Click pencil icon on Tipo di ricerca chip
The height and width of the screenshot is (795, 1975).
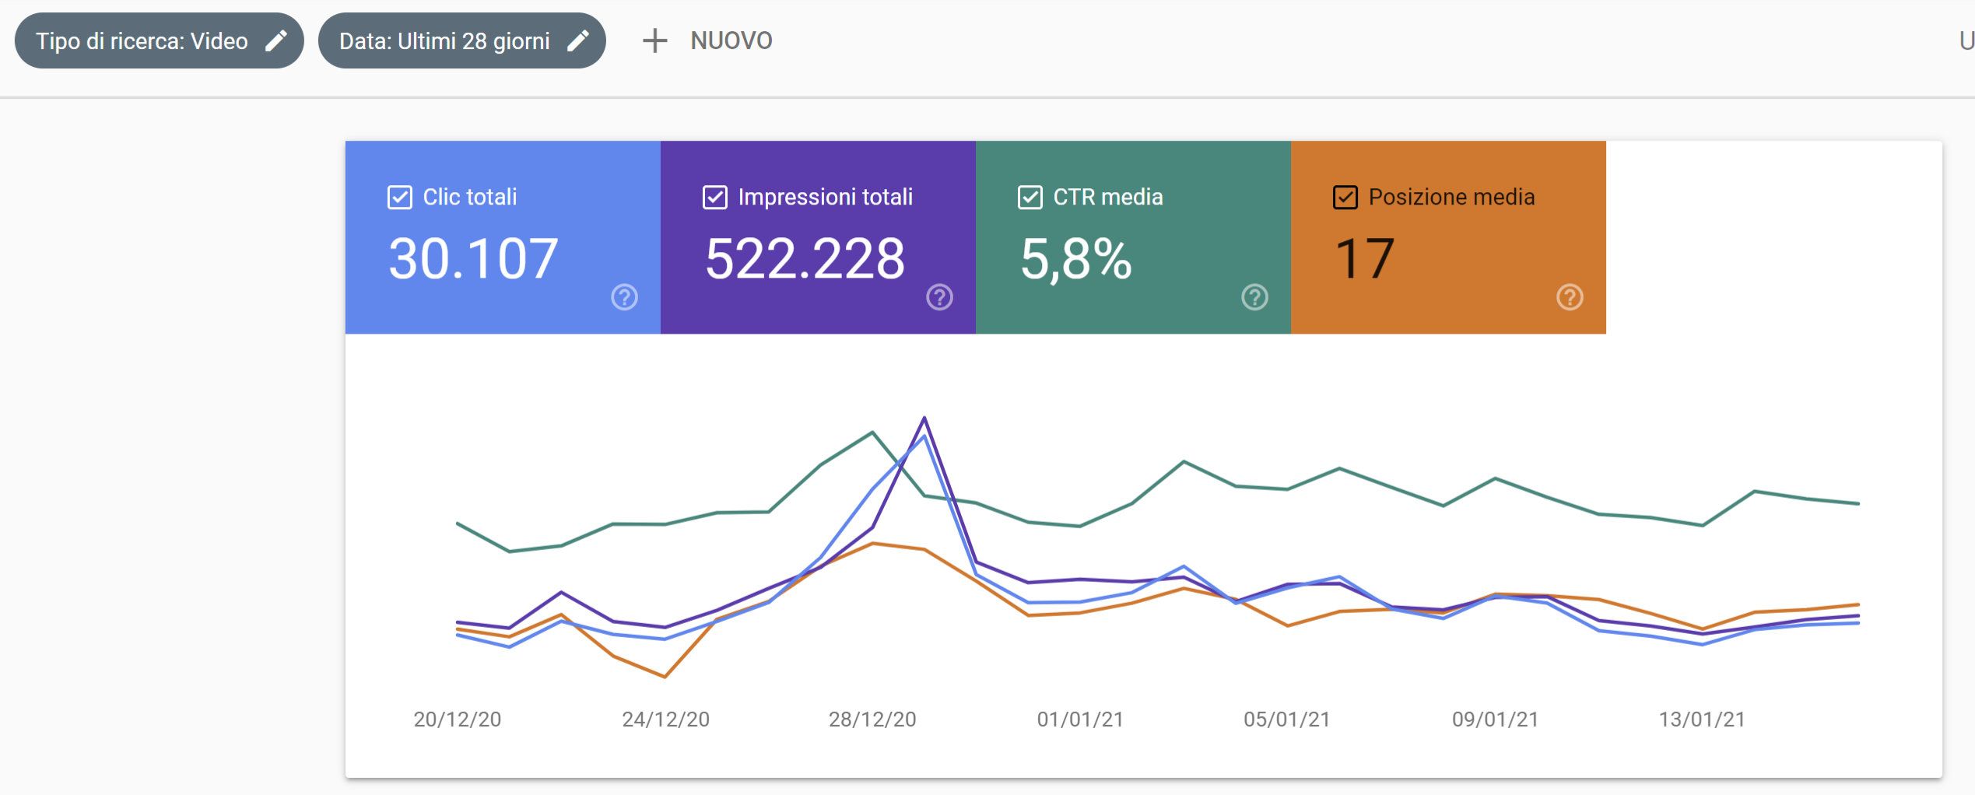[x=276, y=40]
